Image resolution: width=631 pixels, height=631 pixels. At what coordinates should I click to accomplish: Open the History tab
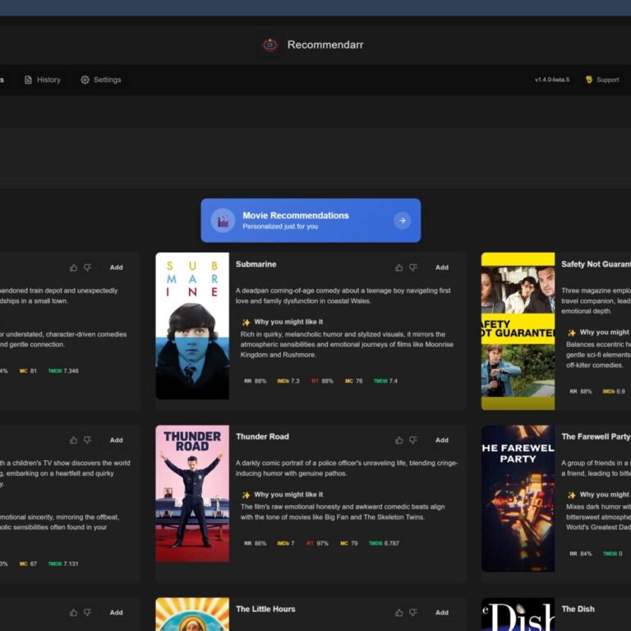coord(42,80)
